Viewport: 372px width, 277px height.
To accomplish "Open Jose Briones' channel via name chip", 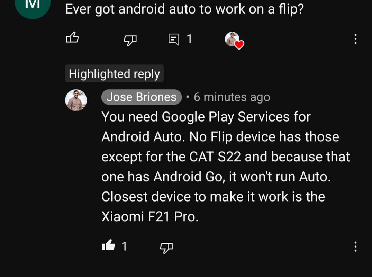I will tap(142, 97).
